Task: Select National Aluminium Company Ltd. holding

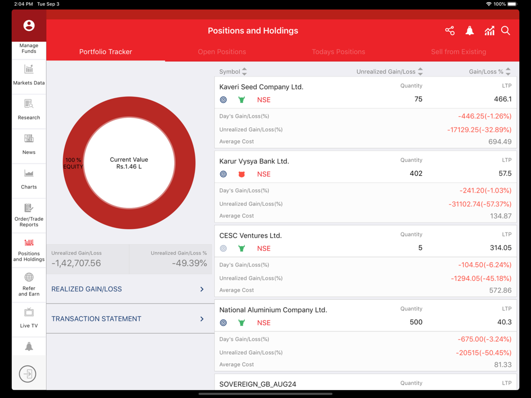Action: point(273,310)
